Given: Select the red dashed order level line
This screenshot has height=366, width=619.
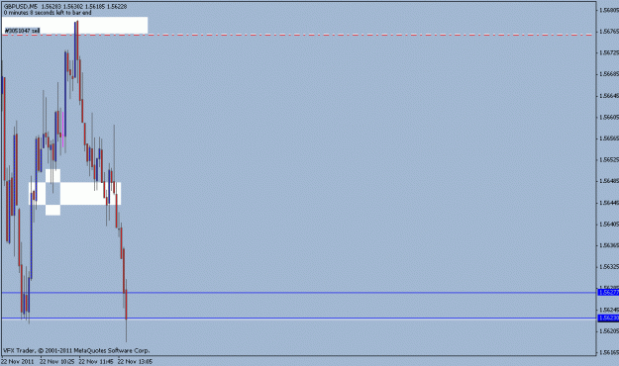Looking at the screenshot, I should coord(298,35).
